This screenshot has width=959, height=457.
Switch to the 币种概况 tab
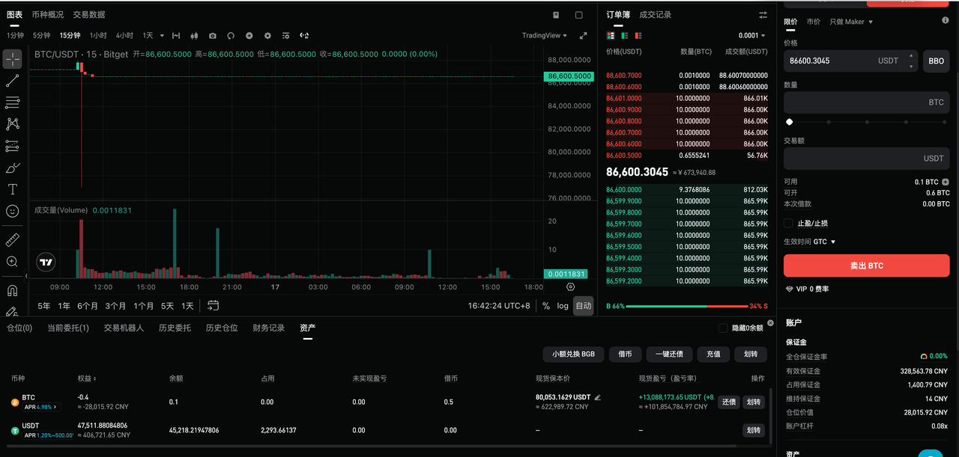point(47,14)
